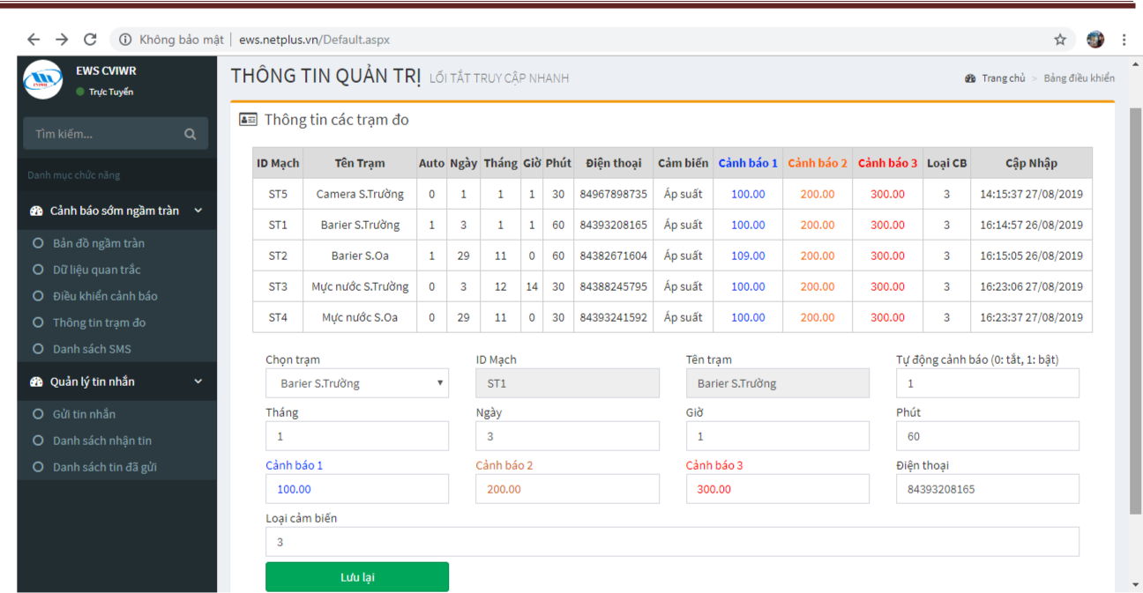Viewport: 1143px width, 593px height.
Task: Click the Cảnh báo 2 input showing 200.00
Action: click(567, 489)
